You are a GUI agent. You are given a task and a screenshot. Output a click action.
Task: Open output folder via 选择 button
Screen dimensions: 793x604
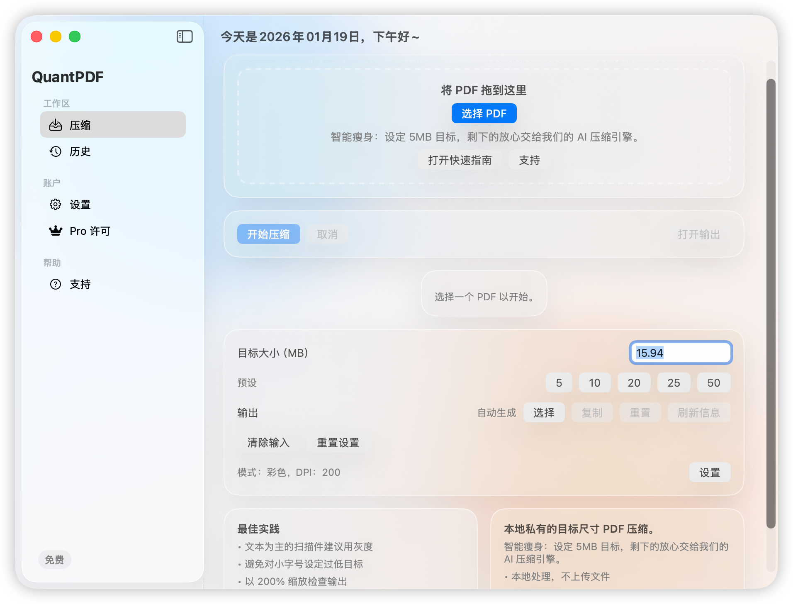pos(544,412)
